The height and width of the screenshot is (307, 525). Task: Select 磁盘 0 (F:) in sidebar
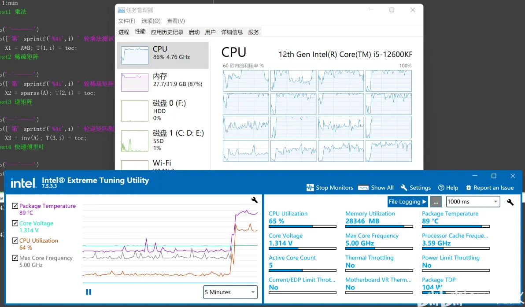(163, 111)
